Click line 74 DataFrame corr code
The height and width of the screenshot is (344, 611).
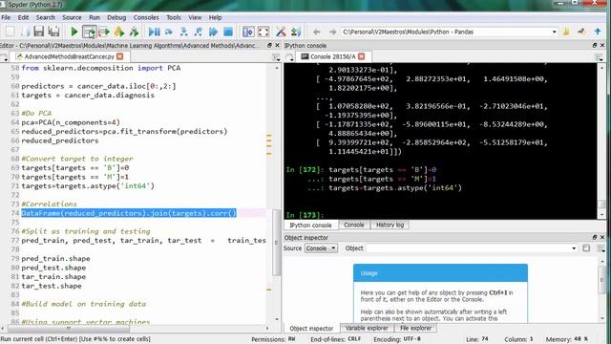point(129,213)
